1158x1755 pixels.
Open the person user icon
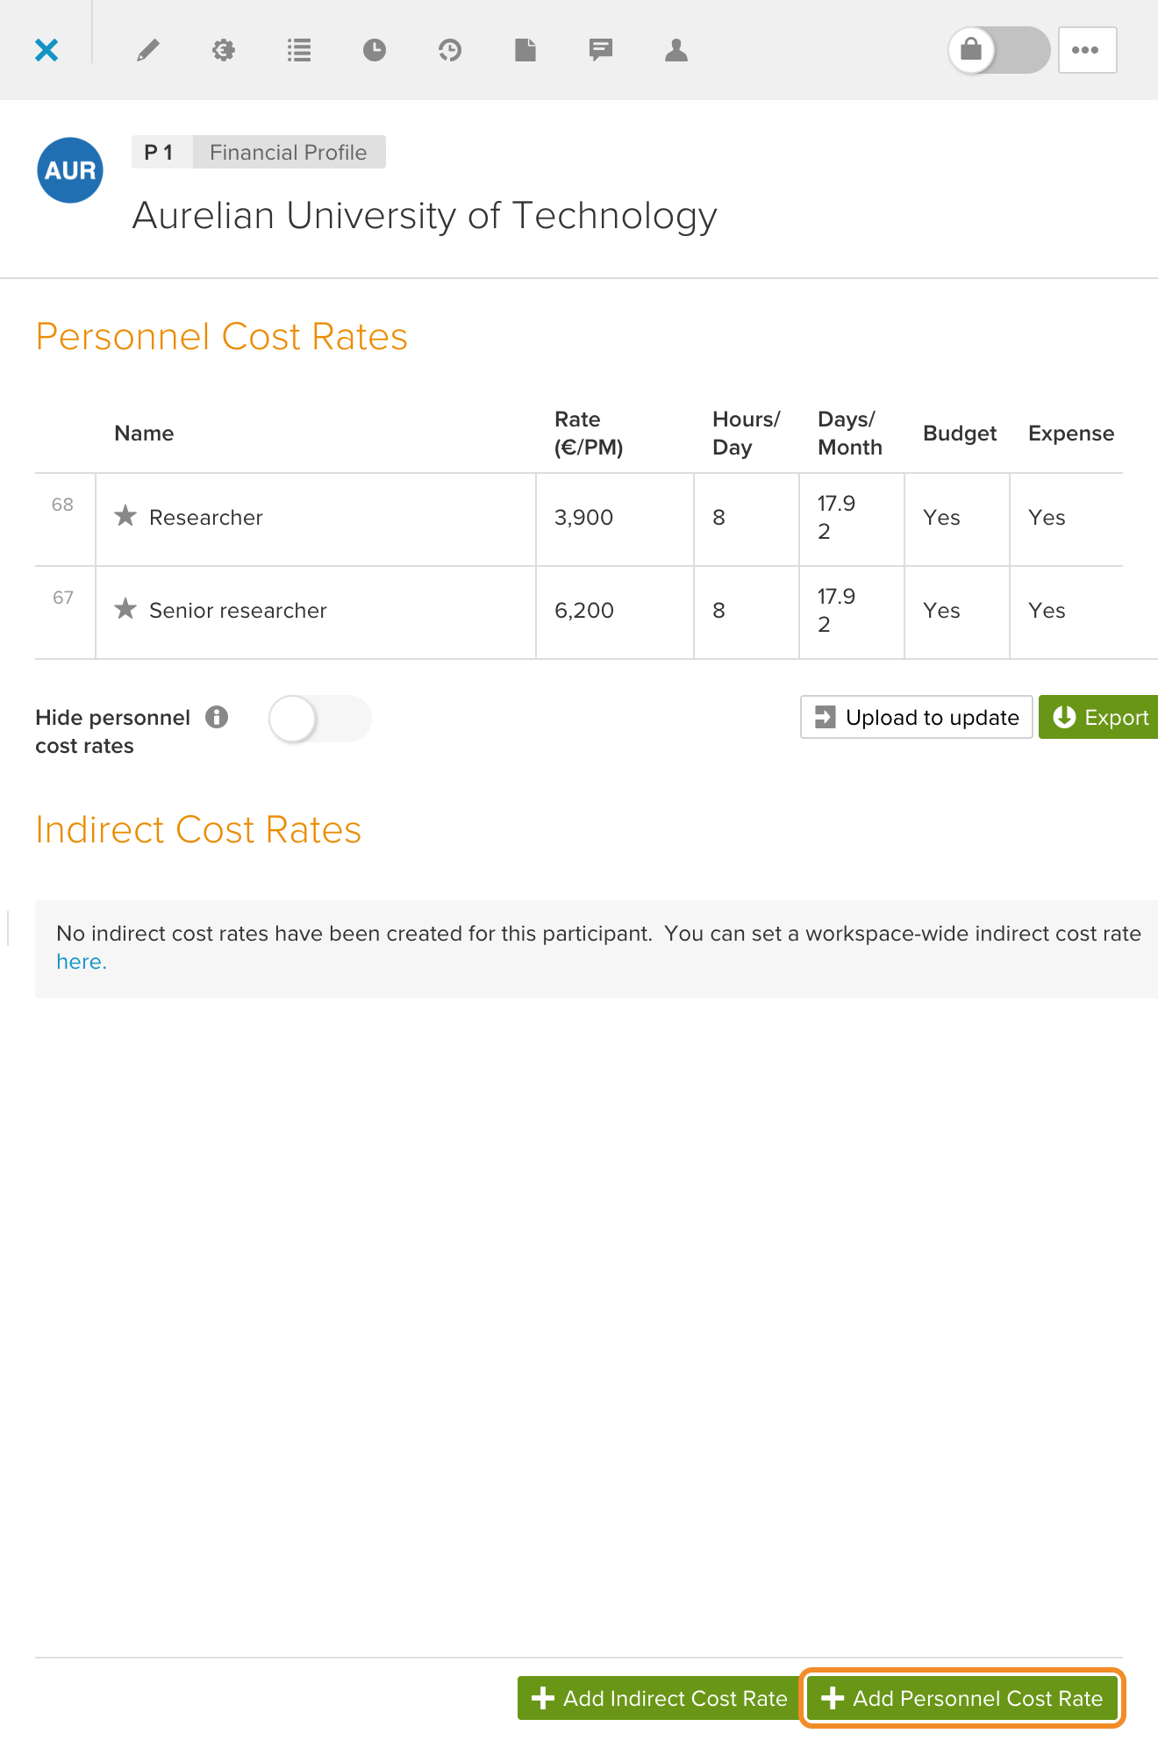tap(676, 50)
